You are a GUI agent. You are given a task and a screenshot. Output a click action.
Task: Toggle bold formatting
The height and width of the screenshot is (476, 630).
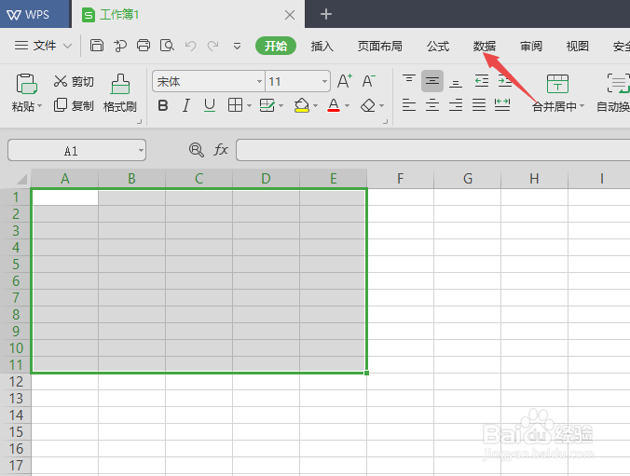tap(163, 105)
